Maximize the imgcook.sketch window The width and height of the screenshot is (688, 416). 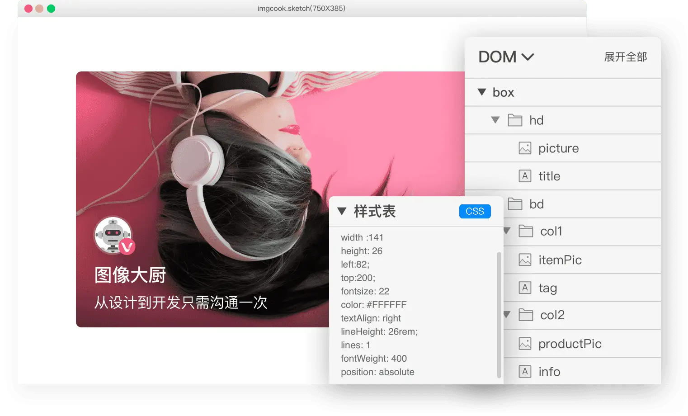(51, 9)
